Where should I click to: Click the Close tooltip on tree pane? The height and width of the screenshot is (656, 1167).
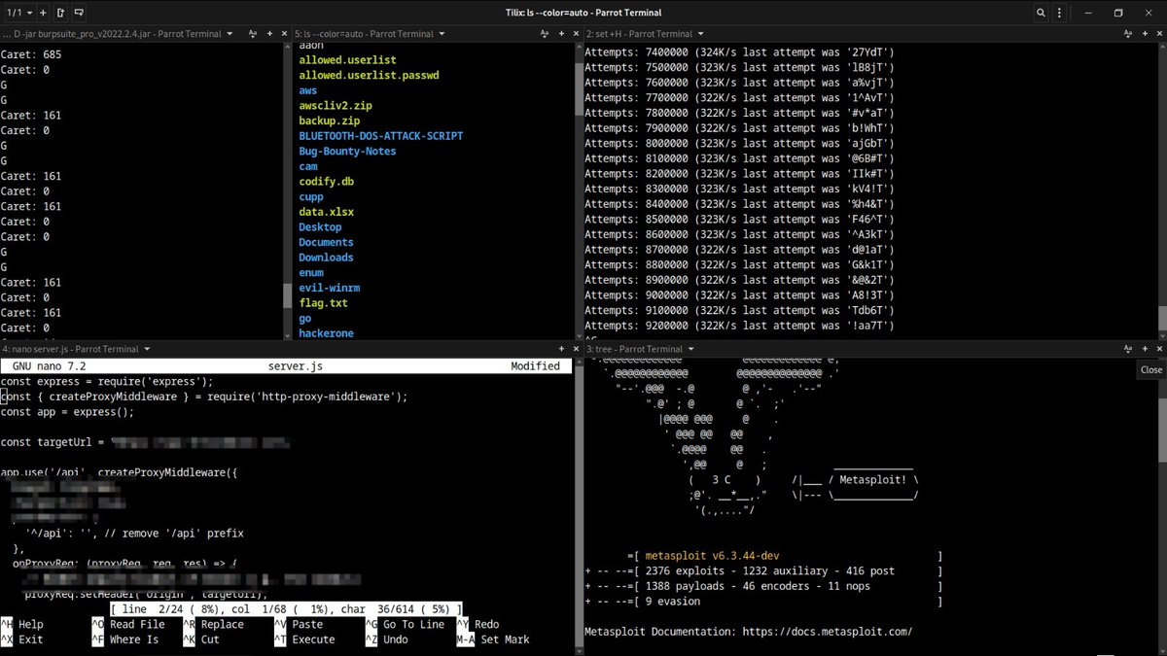point(1151,369)
